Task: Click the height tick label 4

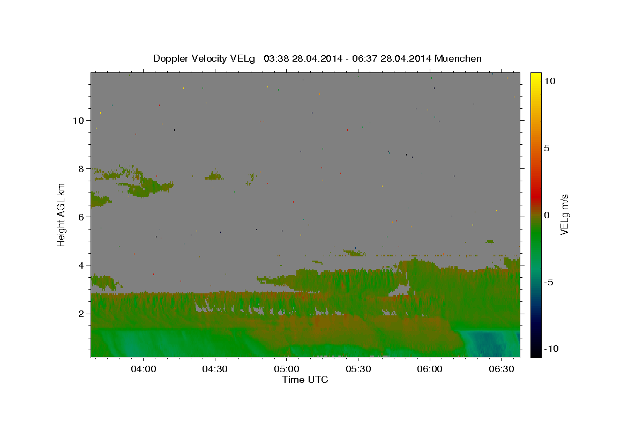Action: (x=81, y=265)
